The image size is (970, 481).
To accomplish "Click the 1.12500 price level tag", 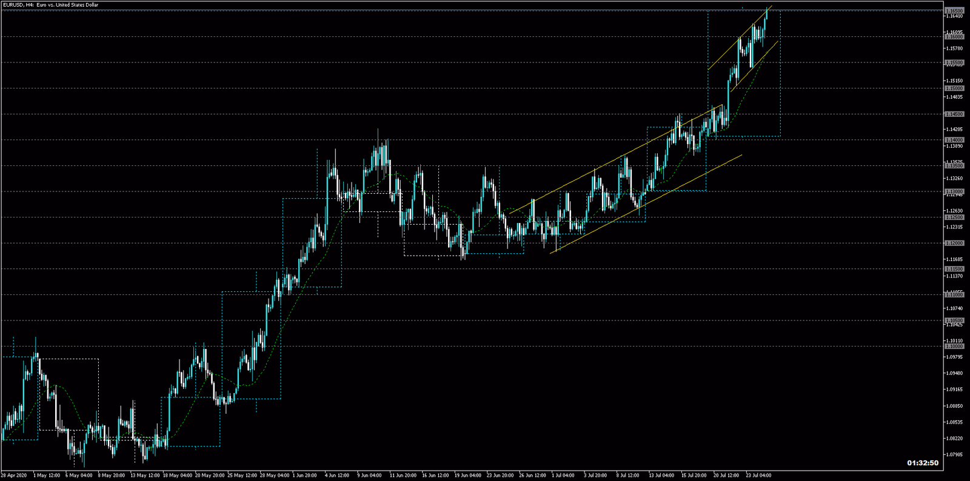I will (954, 217).
